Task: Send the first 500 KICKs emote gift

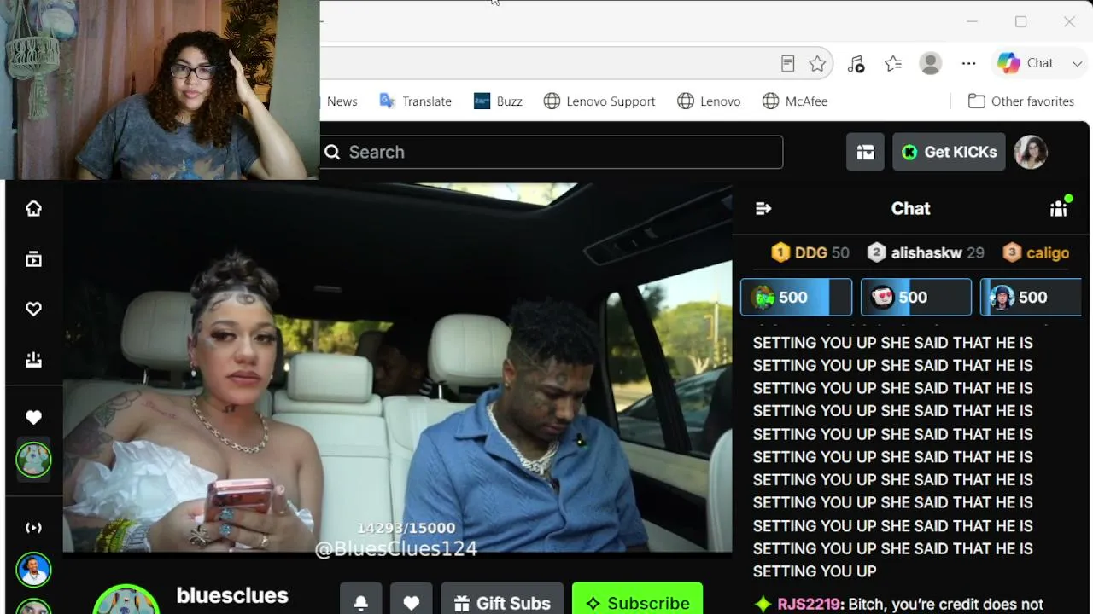Action: click(796, 298)
